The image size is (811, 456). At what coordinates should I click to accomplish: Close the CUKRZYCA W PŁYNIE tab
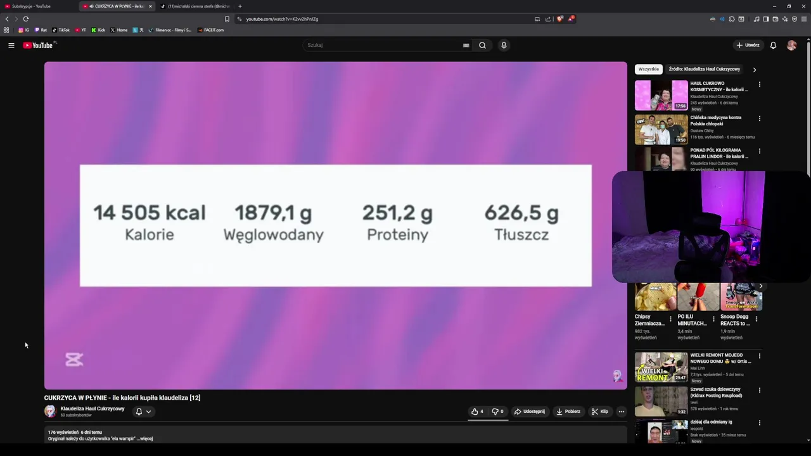(x=150, y=6)
